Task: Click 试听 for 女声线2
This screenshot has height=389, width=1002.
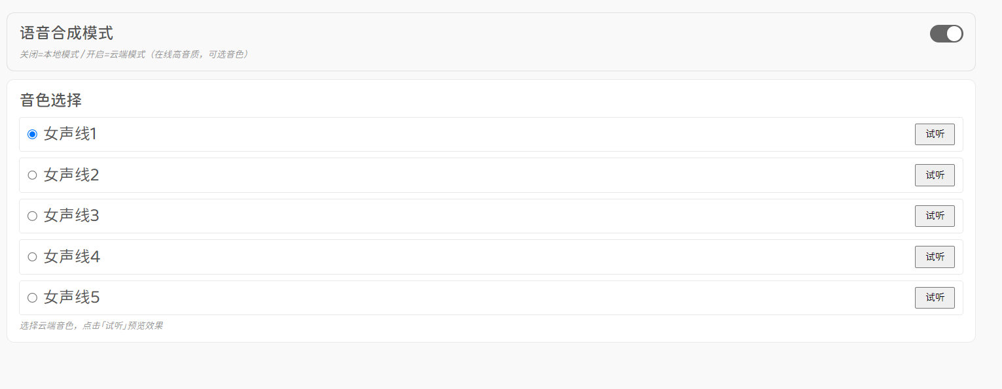Action: pyautogui.click(x=935, y=175)
